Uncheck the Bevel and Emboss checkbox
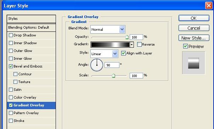 pos(11,66)
